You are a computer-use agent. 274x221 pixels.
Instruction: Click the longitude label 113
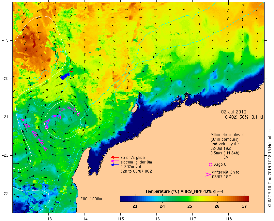pos(48,219)
